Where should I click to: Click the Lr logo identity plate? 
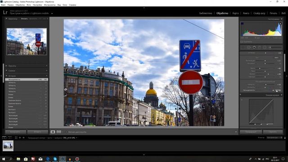pyautogui.click(x=5, y=13)
